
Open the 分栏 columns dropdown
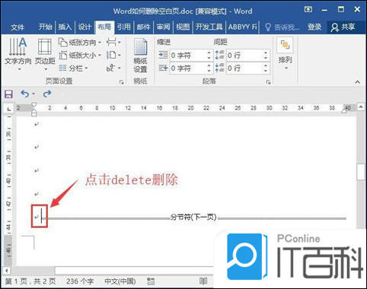(x=73, y=68)
